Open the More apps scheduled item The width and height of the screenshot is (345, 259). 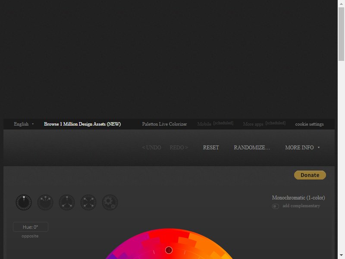(264, 124)
